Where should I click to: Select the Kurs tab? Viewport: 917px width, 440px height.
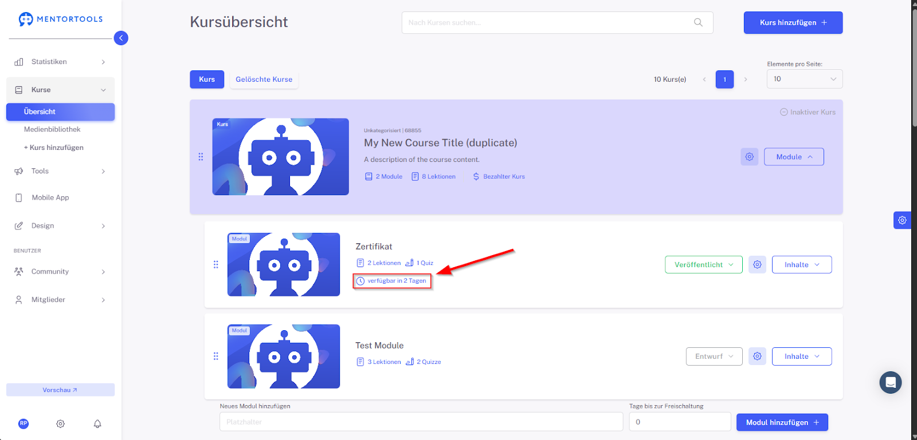(207, 80)
